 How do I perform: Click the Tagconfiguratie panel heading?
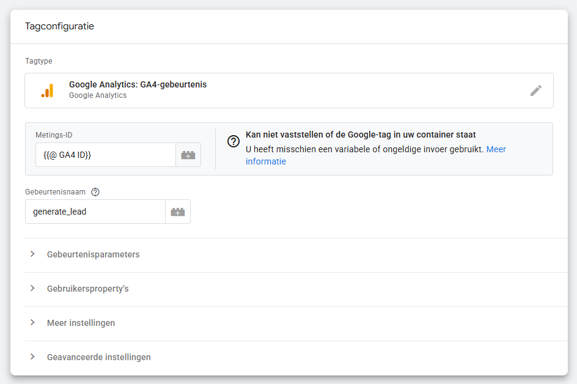(59, 26)
